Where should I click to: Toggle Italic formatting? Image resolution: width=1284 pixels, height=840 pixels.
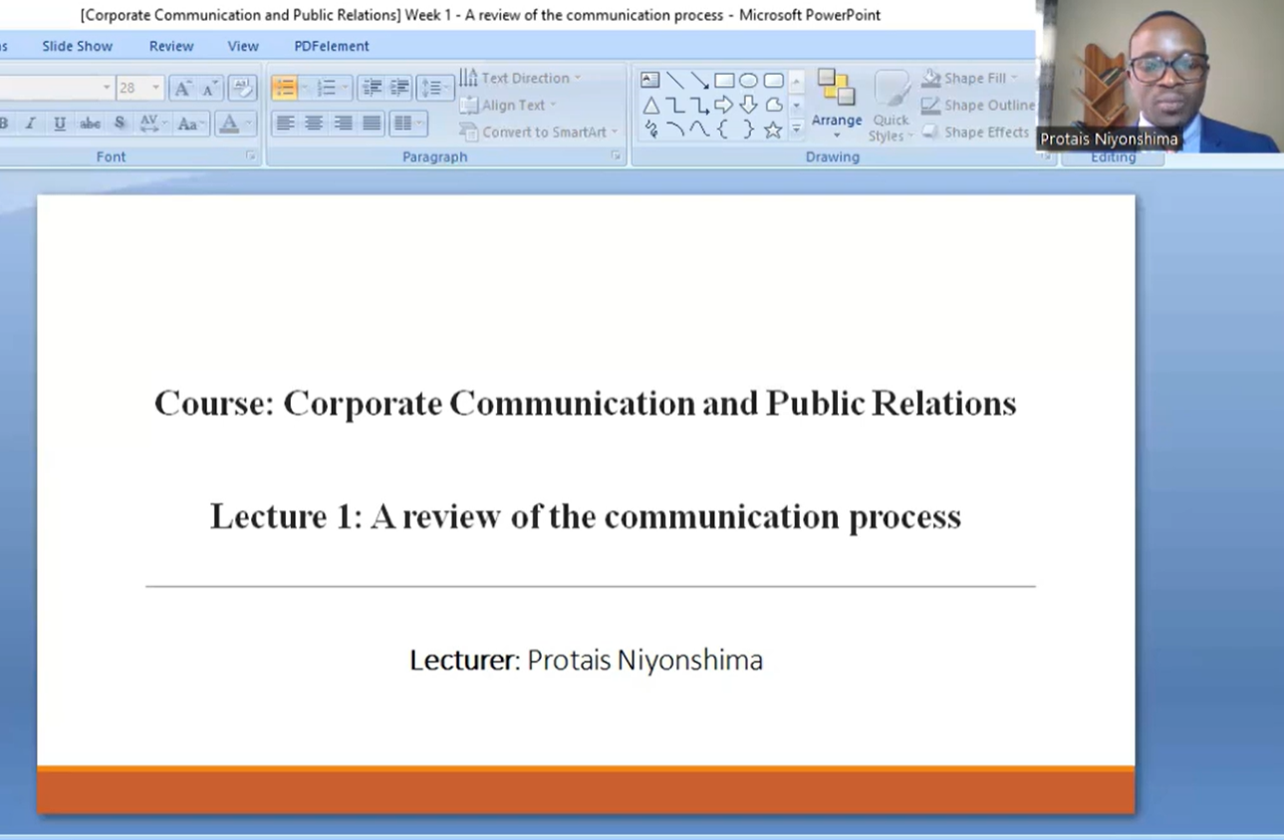click(x=31, y=124)
